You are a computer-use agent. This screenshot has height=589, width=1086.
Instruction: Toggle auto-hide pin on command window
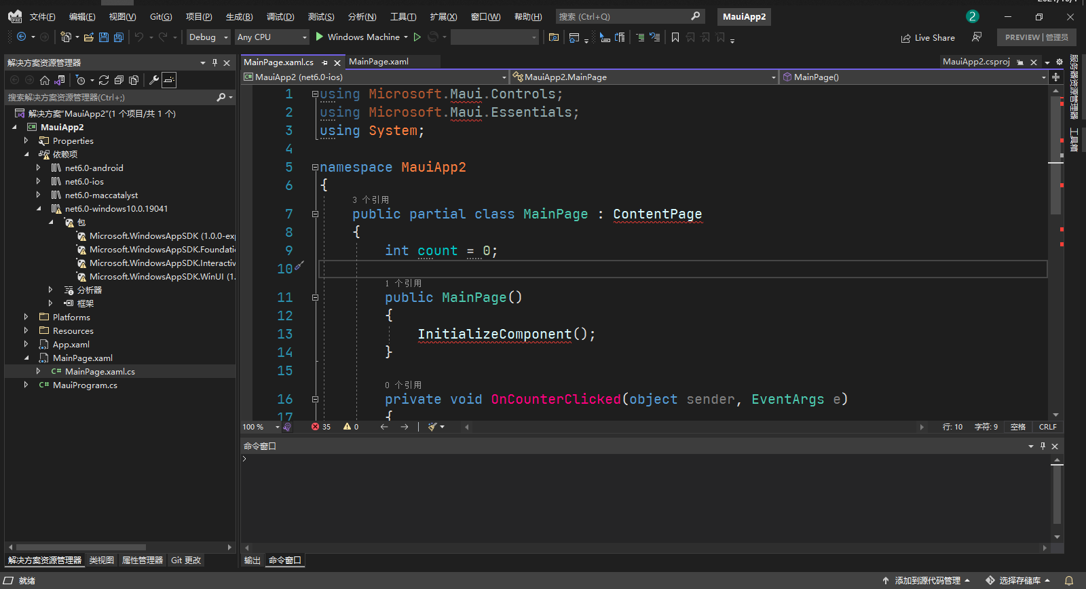pyautogui.click(x=1043, y=446)
